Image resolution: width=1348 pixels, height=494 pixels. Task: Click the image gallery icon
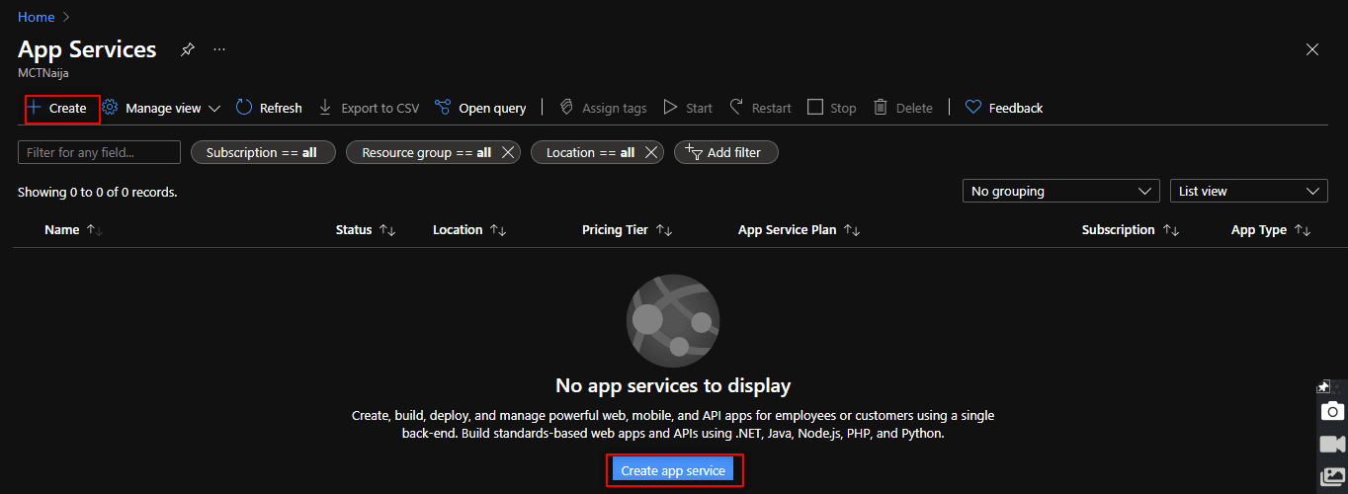click(1333, 477)
